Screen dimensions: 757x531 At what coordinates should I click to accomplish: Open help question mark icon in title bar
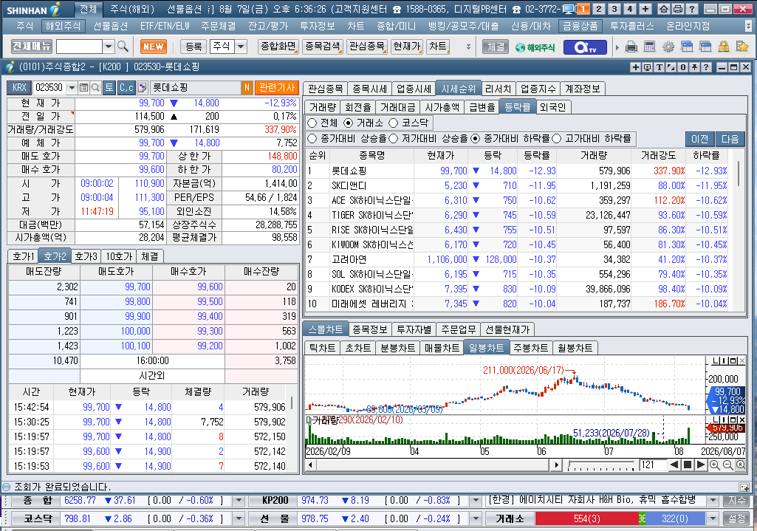tap(692, 9)
